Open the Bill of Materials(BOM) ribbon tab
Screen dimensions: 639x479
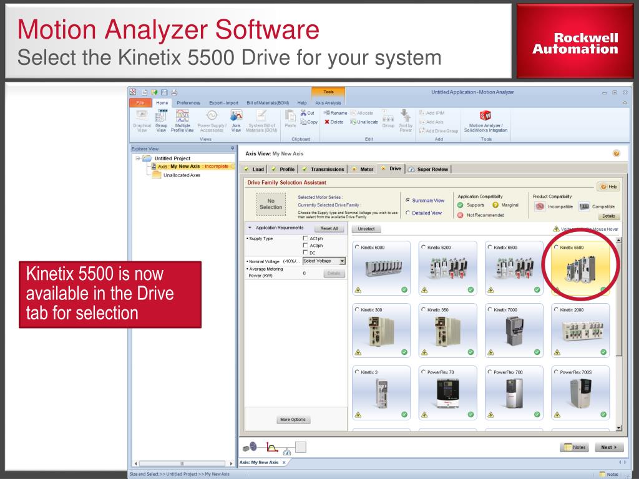pos(268,103)
